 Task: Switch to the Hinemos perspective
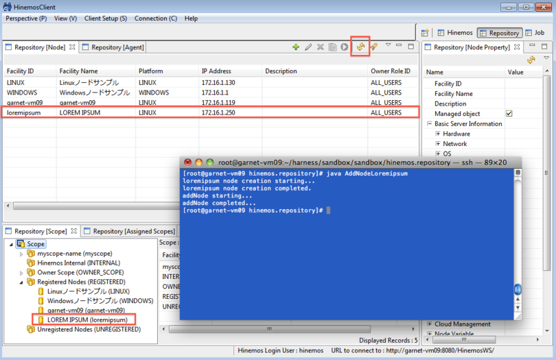tap(455, 33)
